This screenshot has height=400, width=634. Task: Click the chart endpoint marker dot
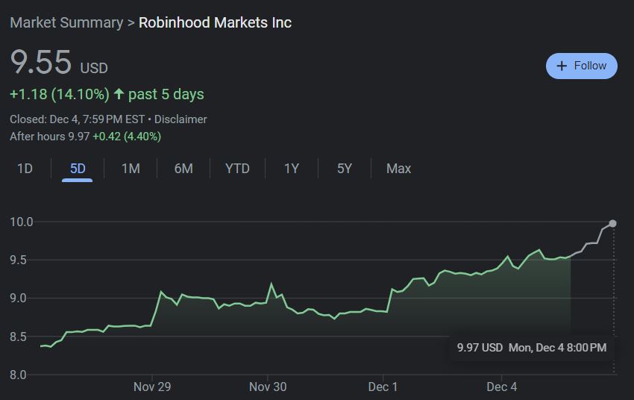612,223
